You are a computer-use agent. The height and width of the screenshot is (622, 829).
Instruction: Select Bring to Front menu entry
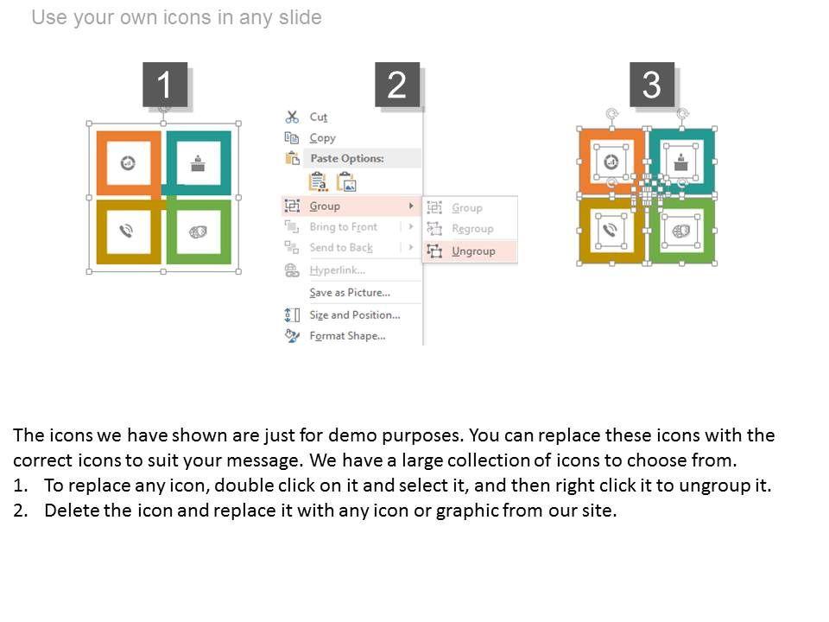pyautogui.click(x=343, y=227)
